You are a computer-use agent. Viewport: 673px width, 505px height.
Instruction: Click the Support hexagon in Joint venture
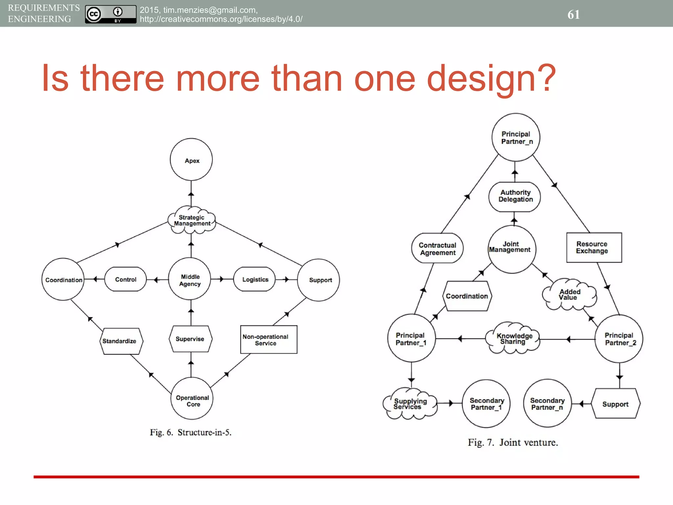point(616,403)
